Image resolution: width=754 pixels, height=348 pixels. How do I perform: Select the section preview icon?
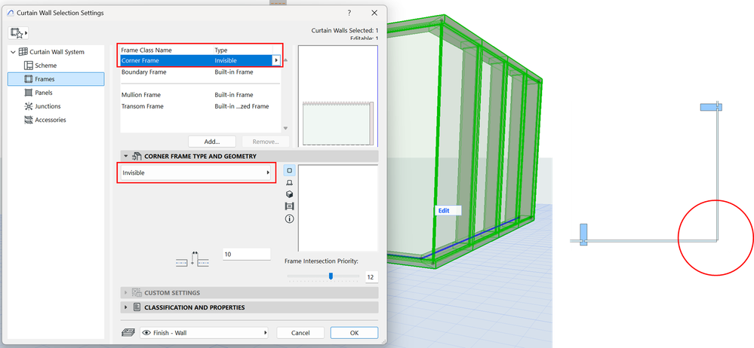[x=290, y=182]
